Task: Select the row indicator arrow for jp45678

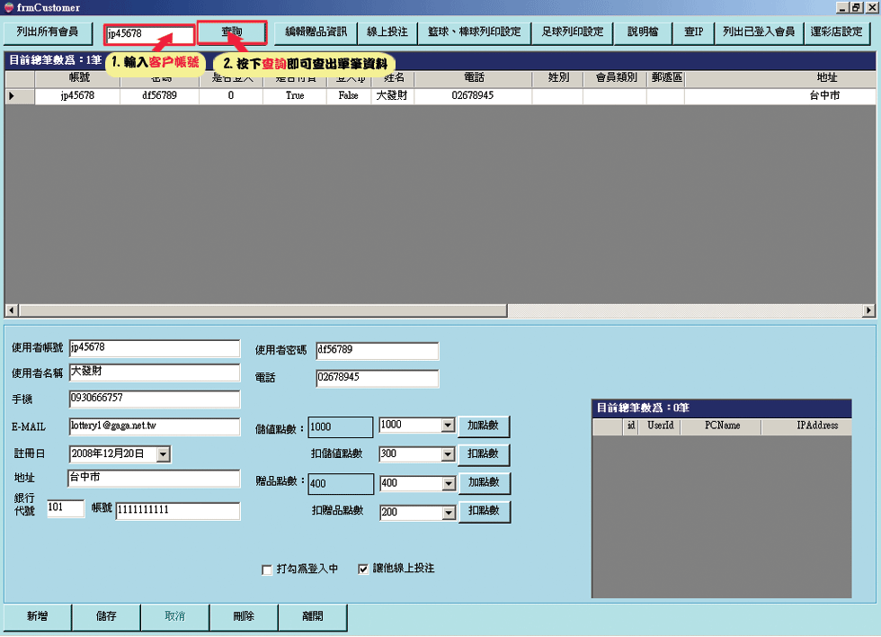Action: point(12,95)
